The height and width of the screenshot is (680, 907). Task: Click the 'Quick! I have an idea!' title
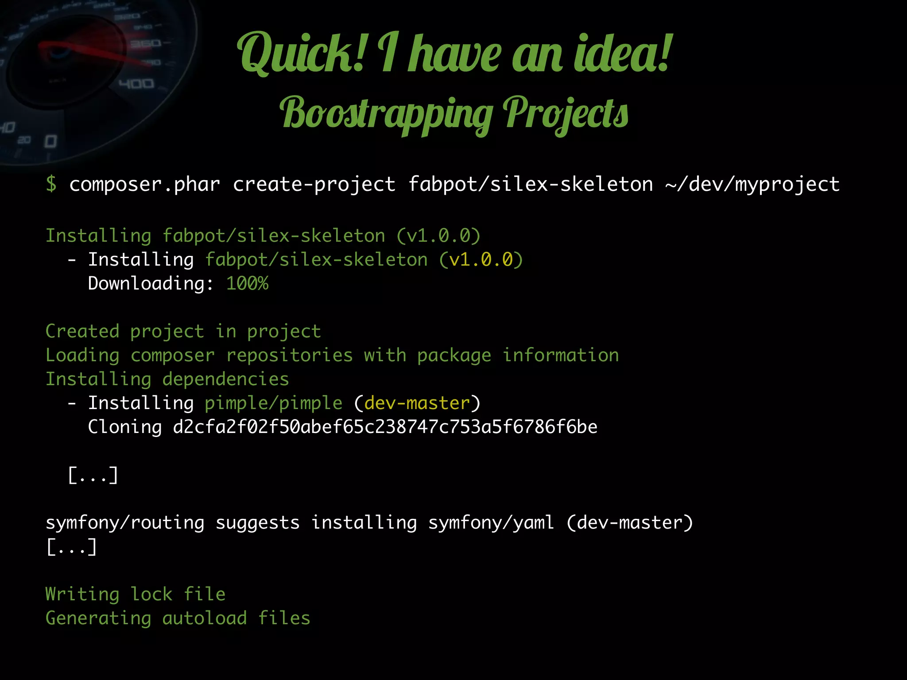click(455, 53)
